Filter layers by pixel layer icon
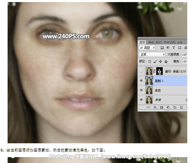Viewport: 190px width, 163px height. [162, 48]
